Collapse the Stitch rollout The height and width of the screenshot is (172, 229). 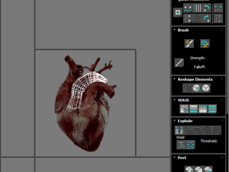[x=175, y=100]
